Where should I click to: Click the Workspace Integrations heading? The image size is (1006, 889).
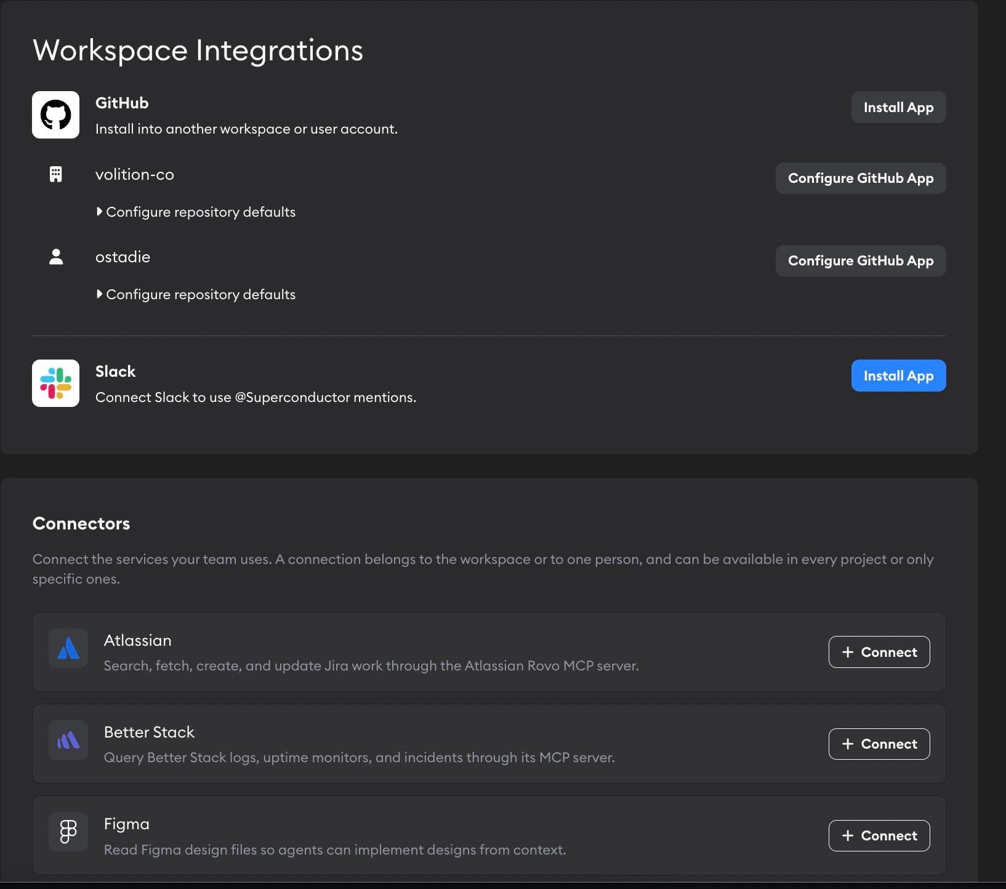coord(198,50)
